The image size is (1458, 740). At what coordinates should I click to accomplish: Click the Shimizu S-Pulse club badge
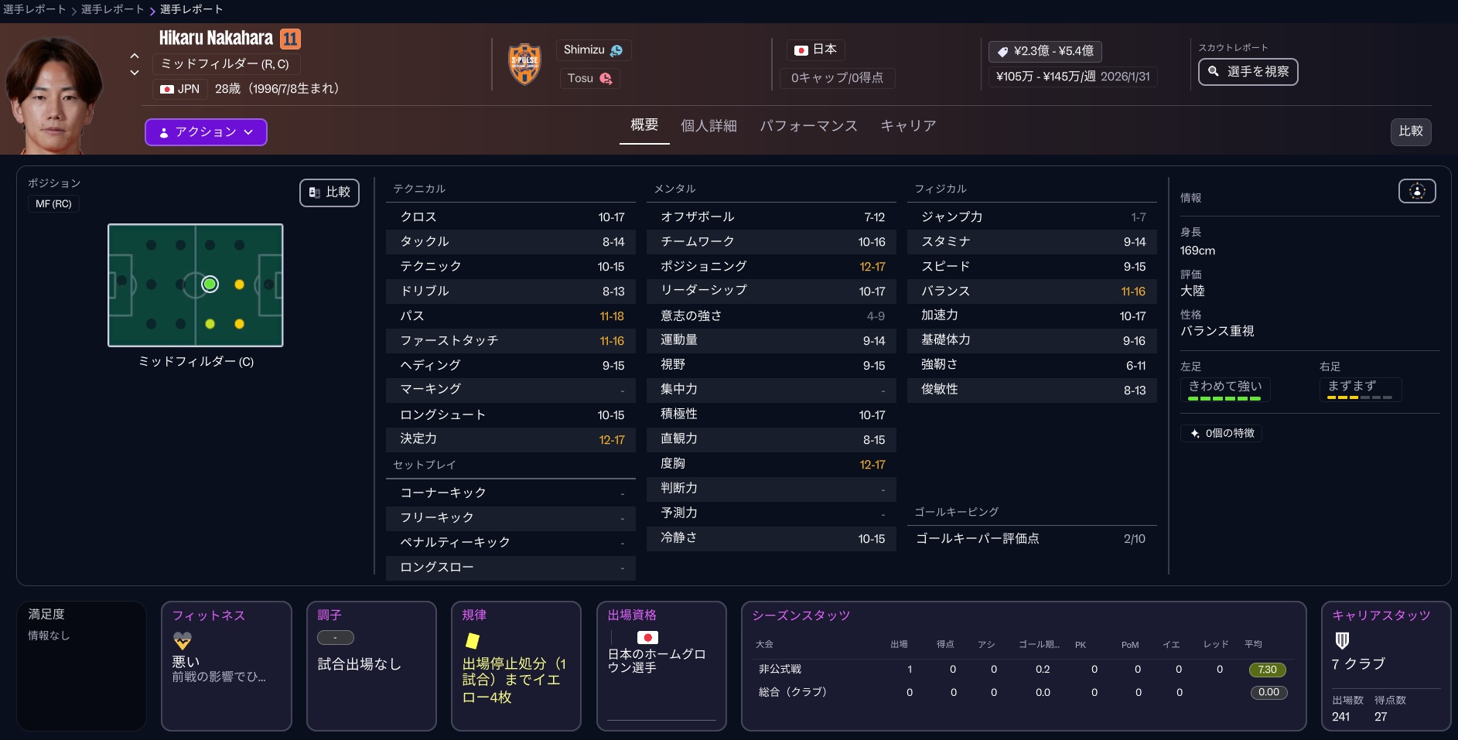524,64
